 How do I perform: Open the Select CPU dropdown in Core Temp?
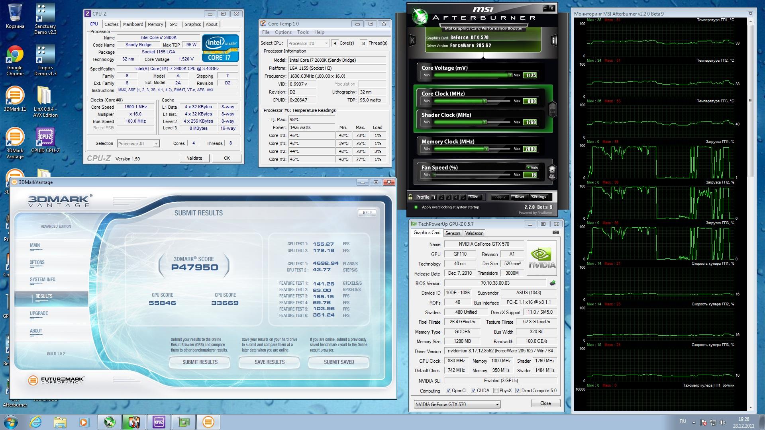pyautogui.click(x=308, y=43)
